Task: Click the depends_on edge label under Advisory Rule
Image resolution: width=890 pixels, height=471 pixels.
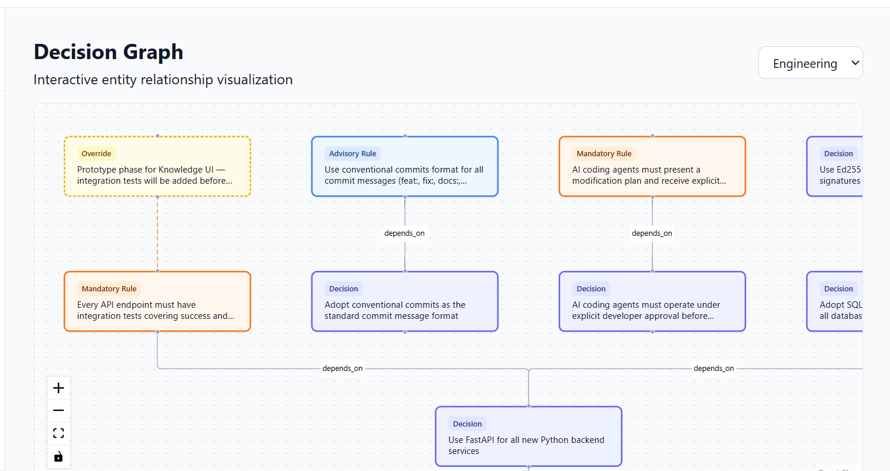Action: coord(404,233)
